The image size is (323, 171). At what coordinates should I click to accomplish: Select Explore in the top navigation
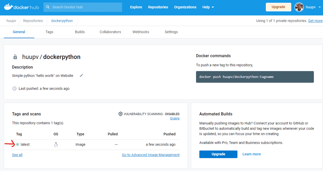136,7
